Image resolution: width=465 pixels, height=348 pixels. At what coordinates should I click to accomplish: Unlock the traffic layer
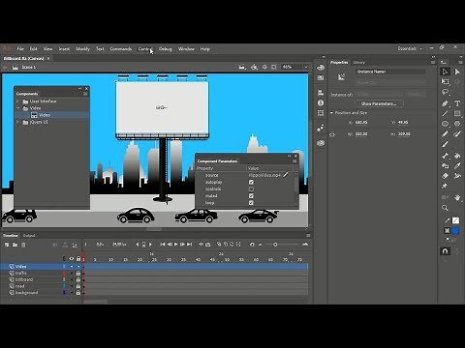(x=77, y=273)
